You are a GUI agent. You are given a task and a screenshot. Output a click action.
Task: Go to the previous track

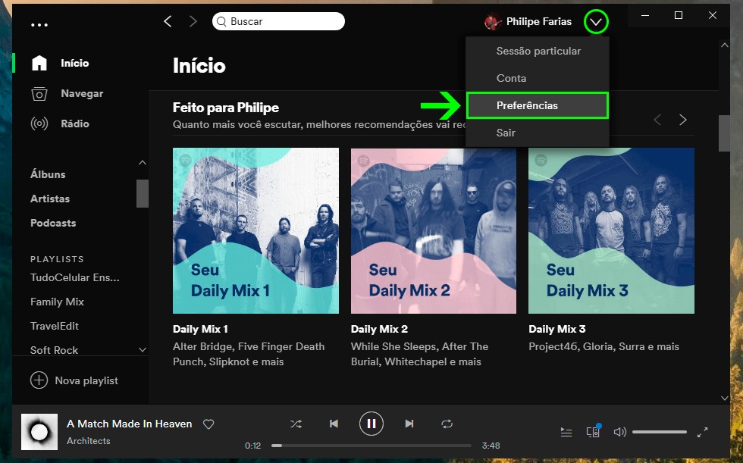pos(334,424)
